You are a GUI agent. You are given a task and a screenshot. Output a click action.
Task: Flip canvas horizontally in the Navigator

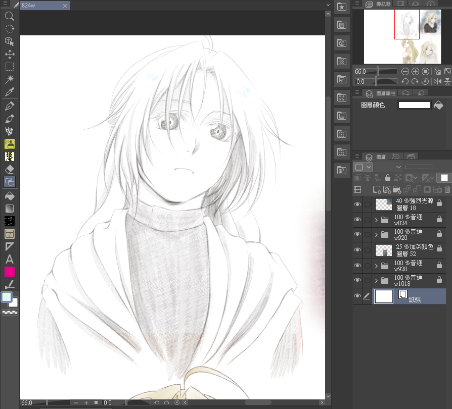[x=437, y=81]
